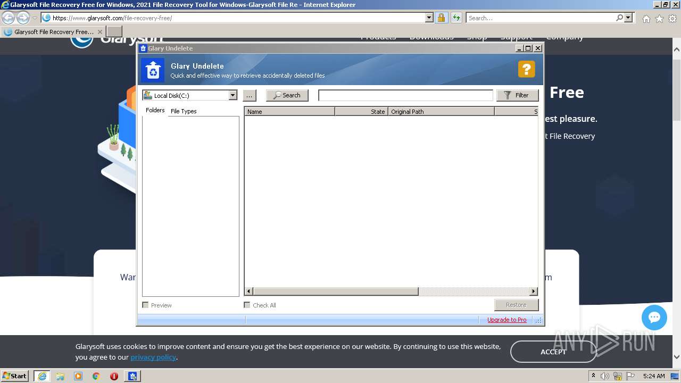Open the Filter button
Image resolution: width=681 pixels, height=383 pixels.
tap(517, 95)
